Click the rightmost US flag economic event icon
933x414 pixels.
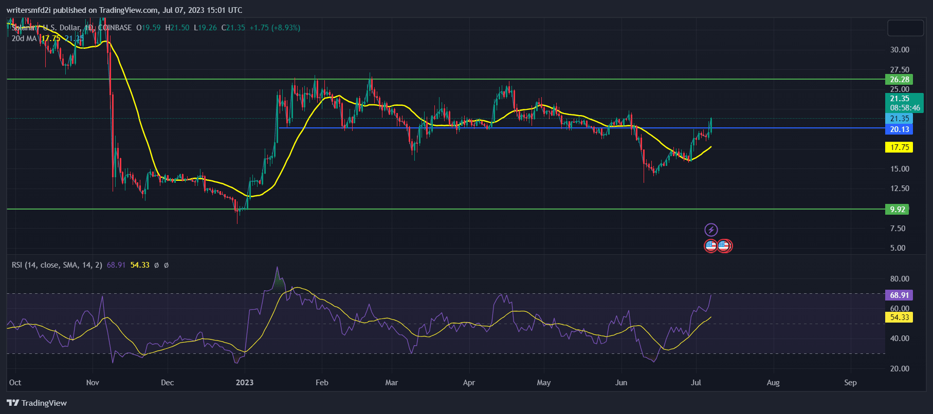coord(724,246)
